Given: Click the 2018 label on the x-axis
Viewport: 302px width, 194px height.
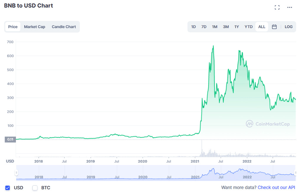Looking at the screenshot, I should [x=39, y=161].
